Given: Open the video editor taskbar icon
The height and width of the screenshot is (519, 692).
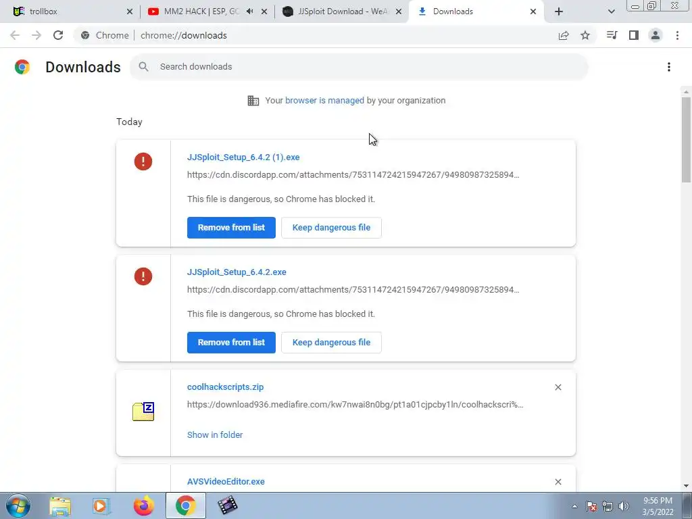Looking at the screenshot, I should point(228,506).
